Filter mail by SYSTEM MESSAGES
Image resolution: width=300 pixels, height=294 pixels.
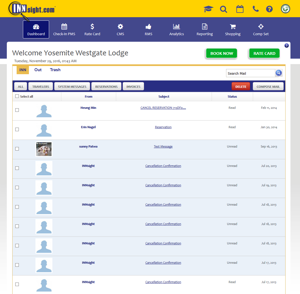click(72, 86)
